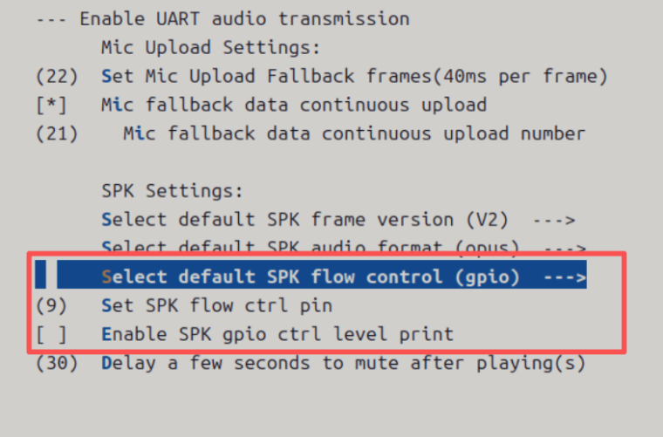Edit the Mic Upload Fallback frames value (22)

(57, 77)
